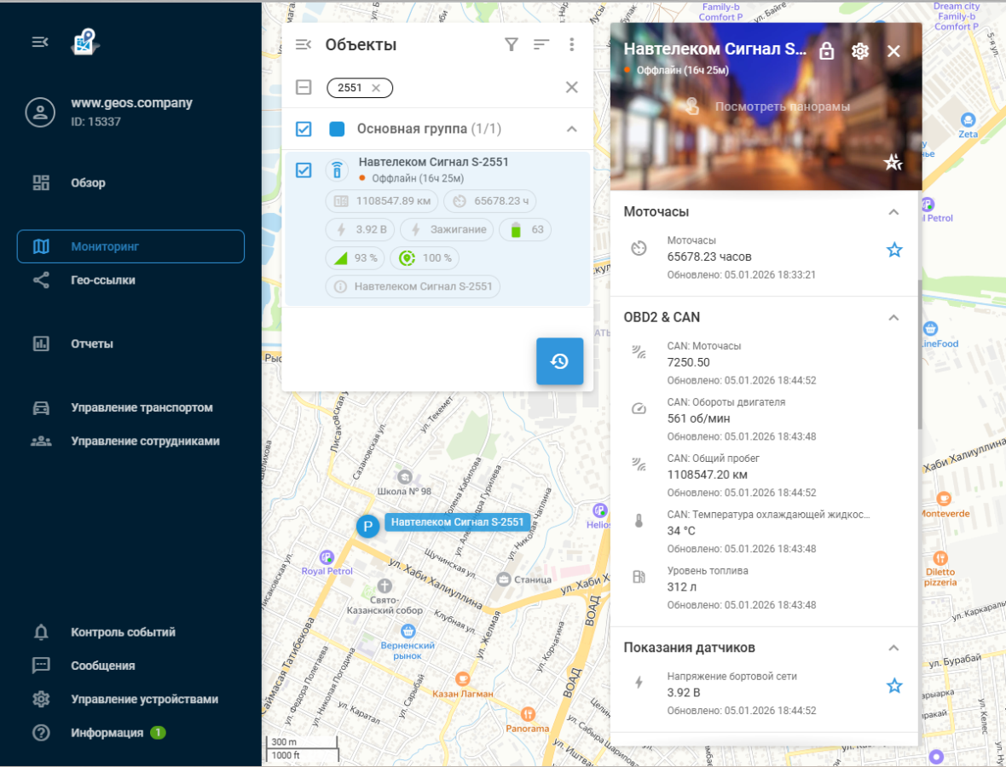The image size is (1006, 767).
Task: Collapse the Показания датчиков section
Action: point(893,648)
